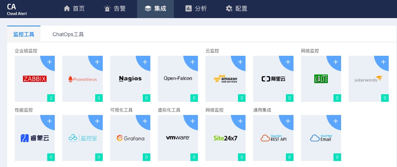Open REST API integration count badge

pos(289,157)
